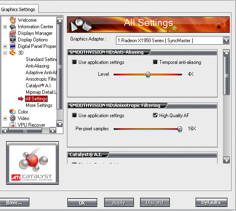The height and width of the screenshot is (211, 236).
Task: Enable anti-aliasing Use application settings checkbox
Action: (x=74, y=62)
